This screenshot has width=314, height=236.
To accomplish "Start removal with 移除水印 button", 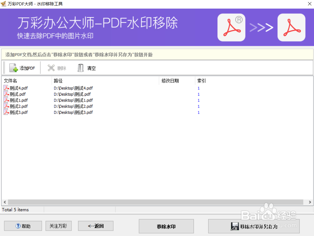I will (166, 226).
